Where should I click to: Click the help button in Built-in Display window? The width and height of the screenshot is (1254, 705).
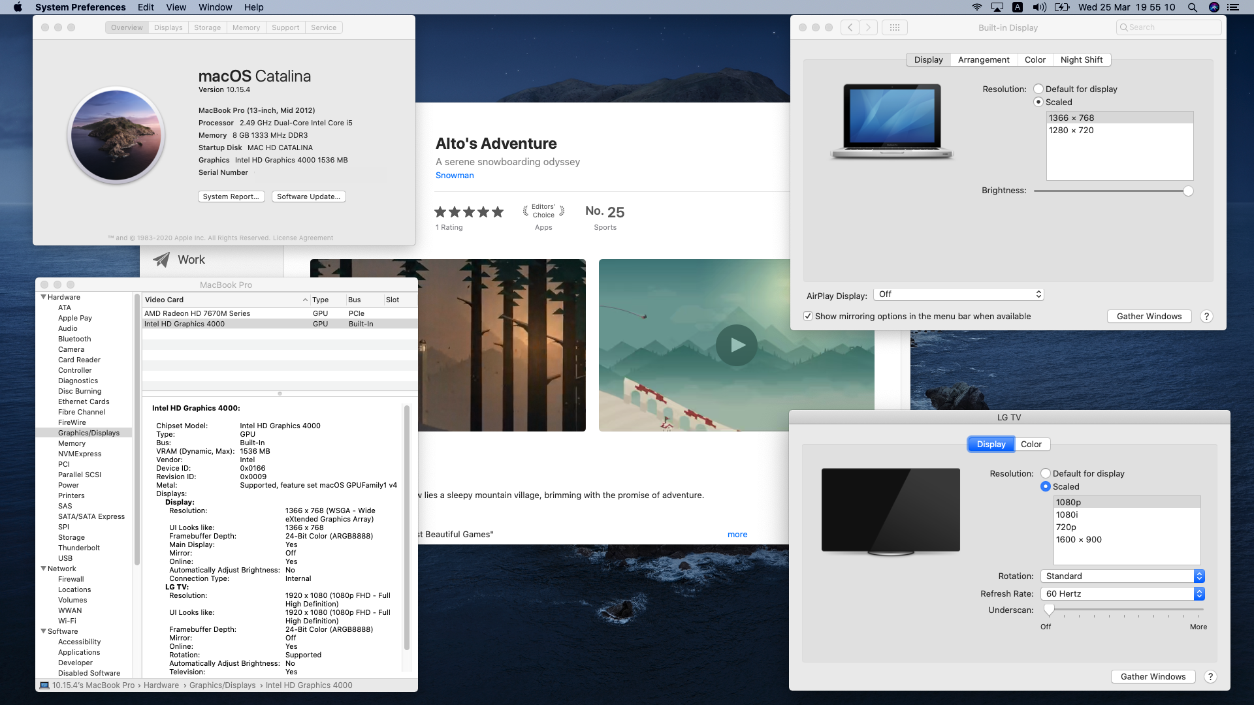pyautogui.click(x=1206, y=316)
